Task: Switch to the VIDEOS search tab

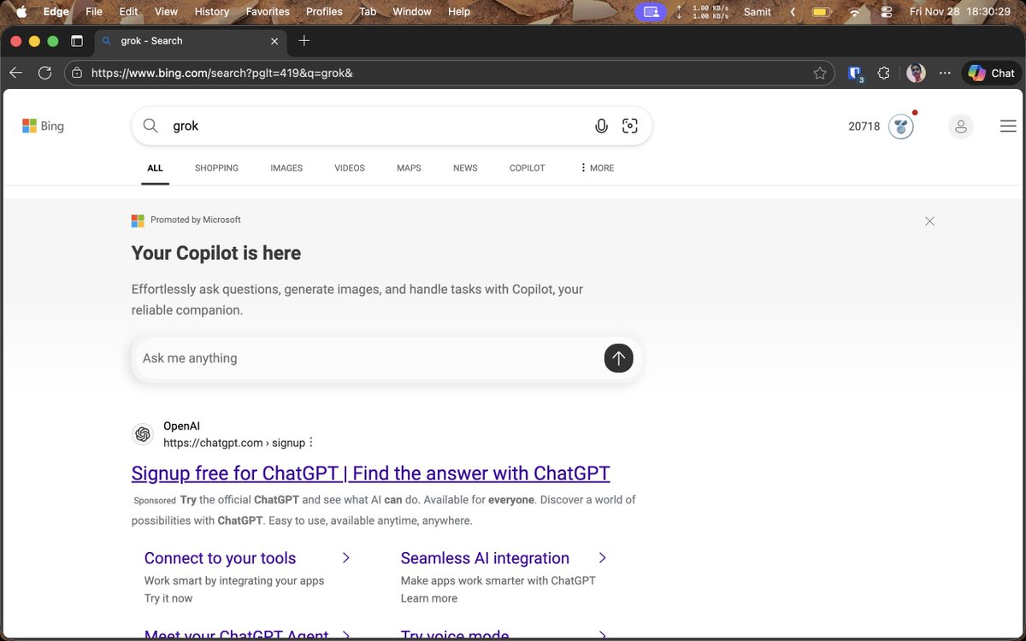Action: [x=350, y=168]
